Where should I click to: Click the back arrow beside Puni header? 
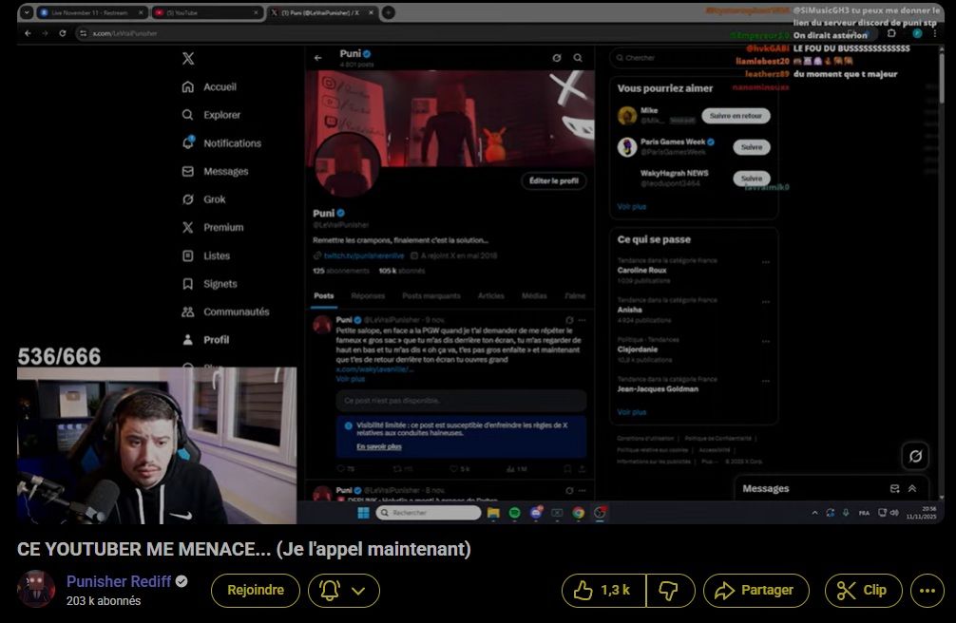[319, 58]
